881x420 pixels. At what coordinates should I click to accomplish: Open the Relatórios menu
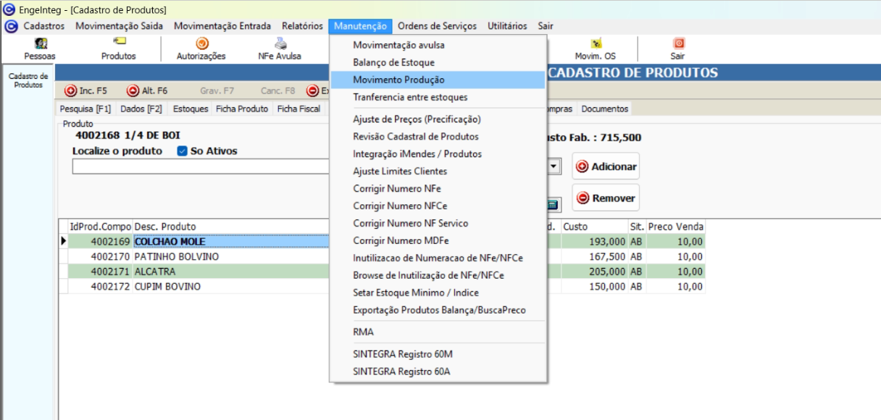[x=302, y=26]
